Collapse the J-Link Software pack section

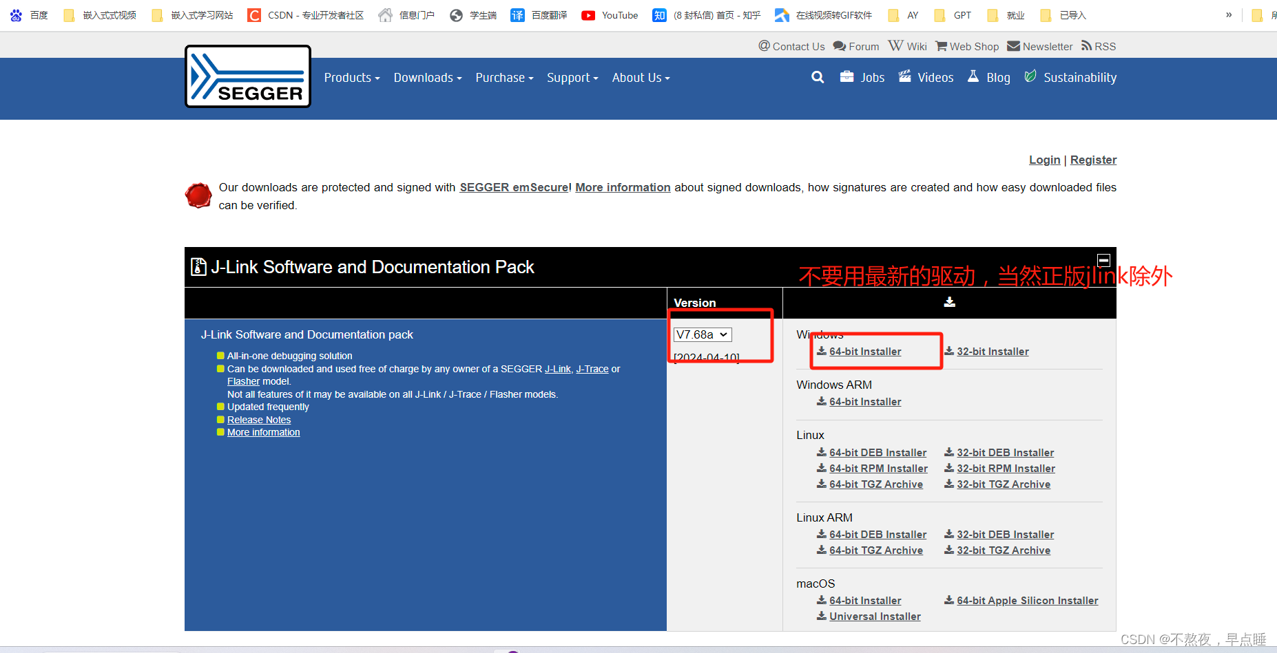[x=1103, y=260]
